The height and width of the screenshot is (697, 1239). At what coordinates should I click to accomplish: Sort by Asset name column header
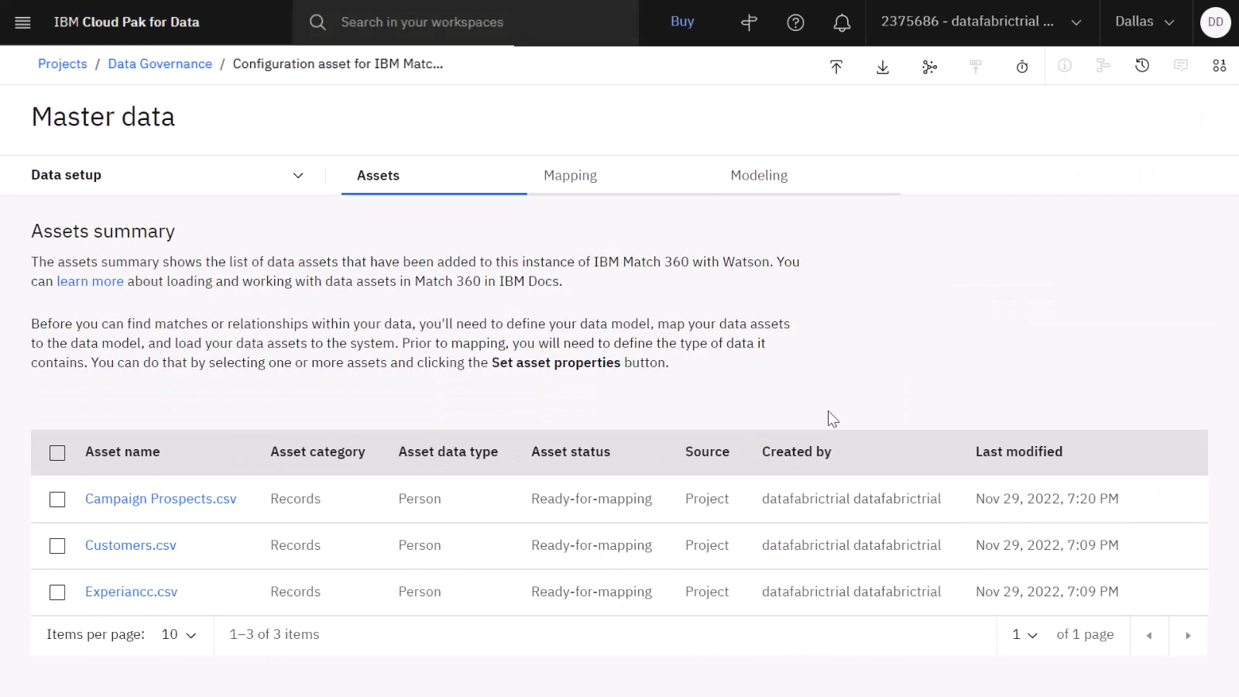(x=122, y=452)
